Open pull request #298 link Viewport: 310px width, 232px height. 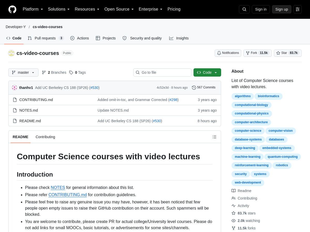173,100
